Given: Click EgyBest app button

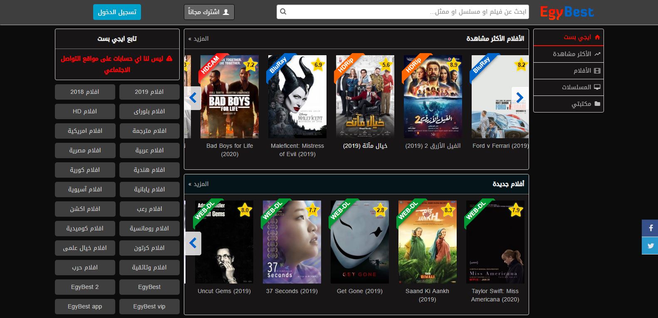Looking at the screenshot, I should [85, 306].
